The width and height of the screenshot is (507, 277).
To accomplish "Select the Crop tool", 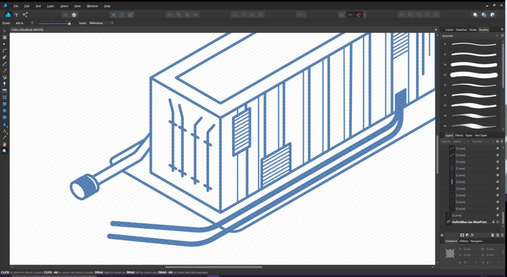I will pos(4,97).
